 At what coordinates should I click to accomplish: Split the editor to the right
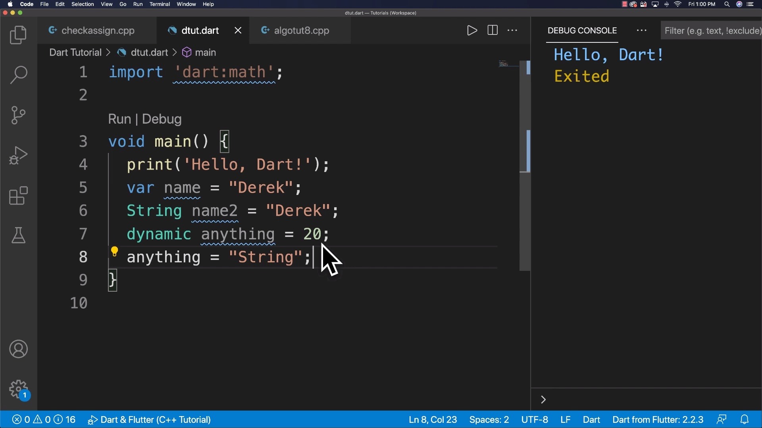(493, 31)
